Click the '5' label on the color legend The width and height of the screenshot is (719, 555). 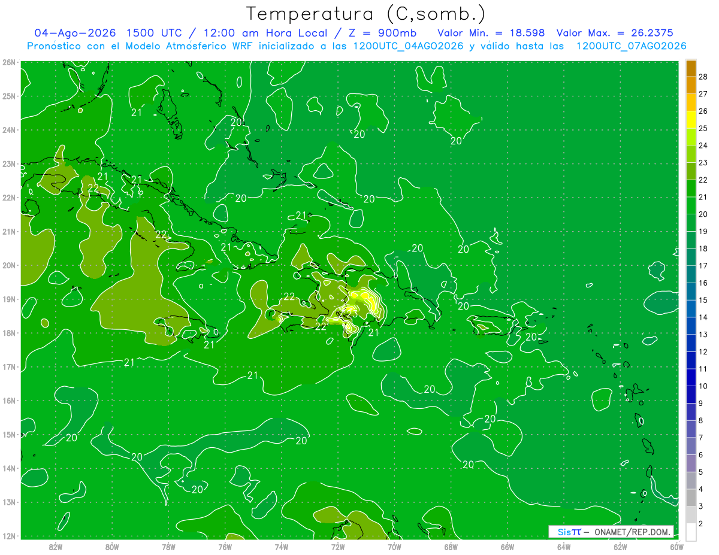[x=701, y=472]
